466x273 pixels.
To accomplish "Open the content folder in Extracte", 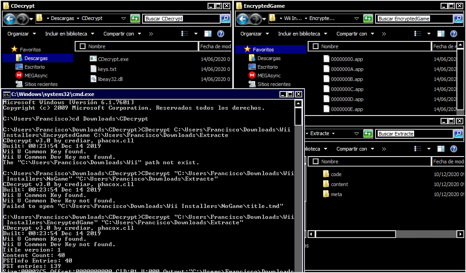I will tap(335, 184).
